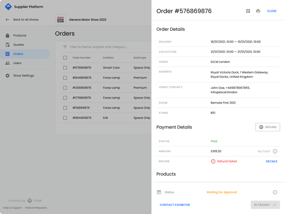Click the Supplier Platform logo
Image resolution: width=285 pixels, height=214 pixels.
pos(8,7)
